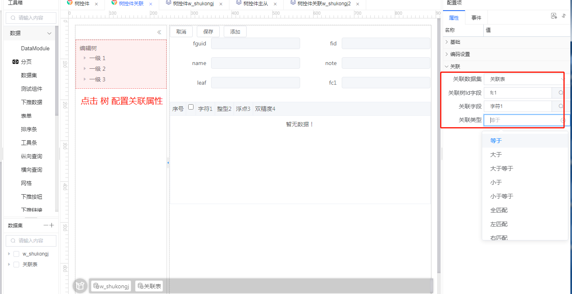Click the sort arrows icon in 配置项 panel
The width and height of the screenshot is (572, 294).
(564, 16)
